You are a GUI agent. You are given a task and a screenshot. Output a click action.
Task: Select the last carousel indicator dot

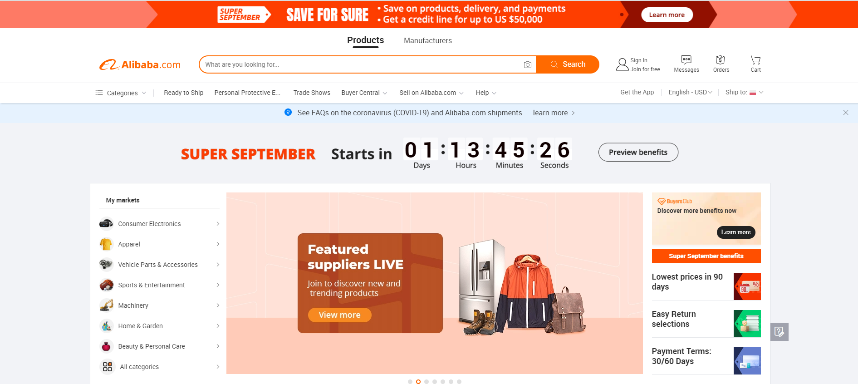click(x=459, y=382)
